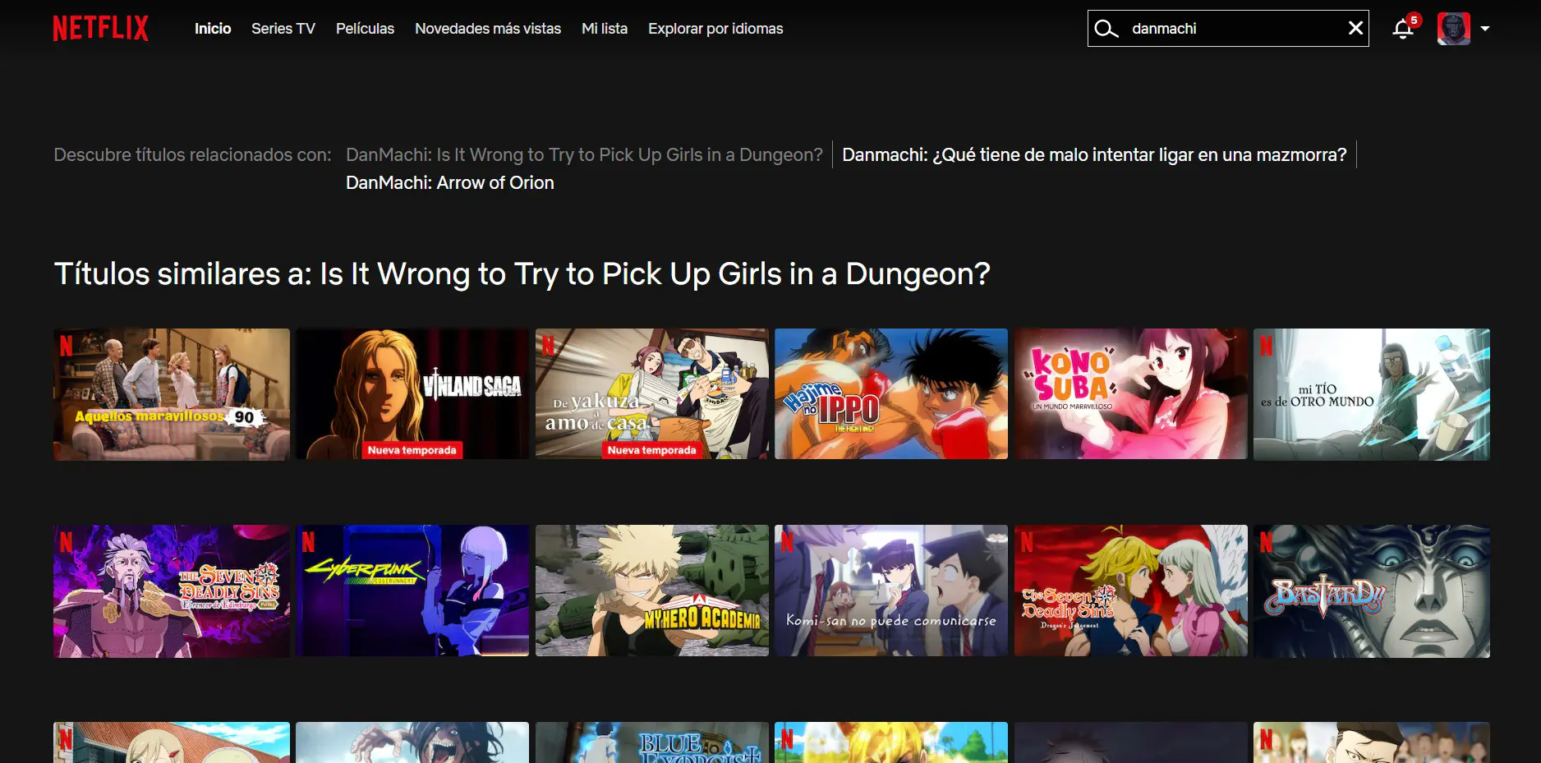Open the Blue Exorcist thumbnail
This screenshot has width=1541, height=763.
pyautogui.click(x=652, y=742)
